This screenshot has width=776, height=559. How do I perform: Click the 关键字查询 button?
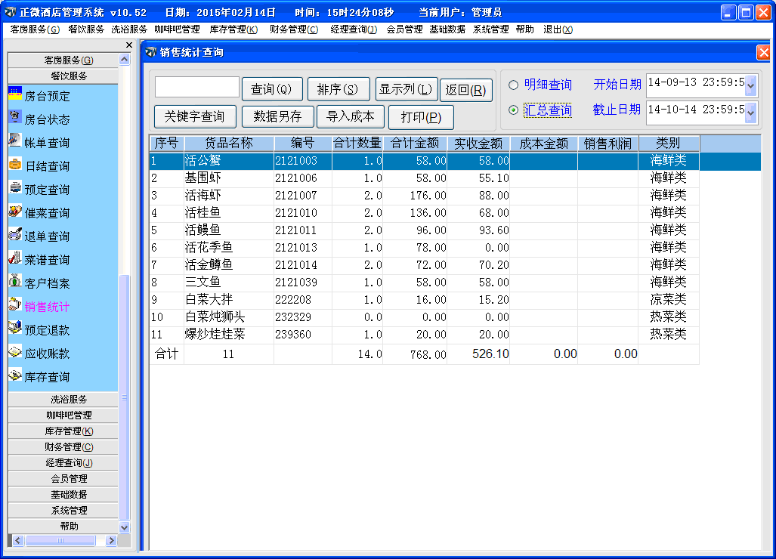195,117
